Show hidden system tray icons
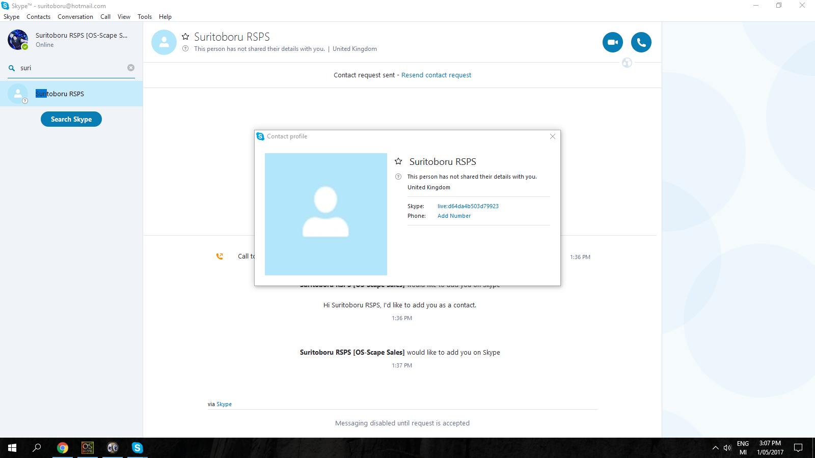This screenshot has width=815, height=458. [x=715, y=448]
